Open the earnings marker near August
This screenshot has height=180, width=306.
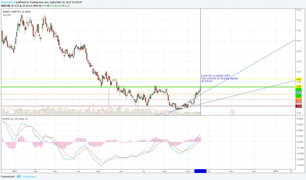click(x=166, y=113)
